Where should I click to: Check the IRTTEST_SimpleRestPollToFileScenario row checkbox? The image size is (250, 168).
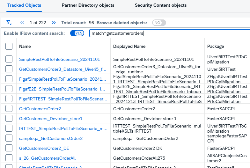pos(9,128)
